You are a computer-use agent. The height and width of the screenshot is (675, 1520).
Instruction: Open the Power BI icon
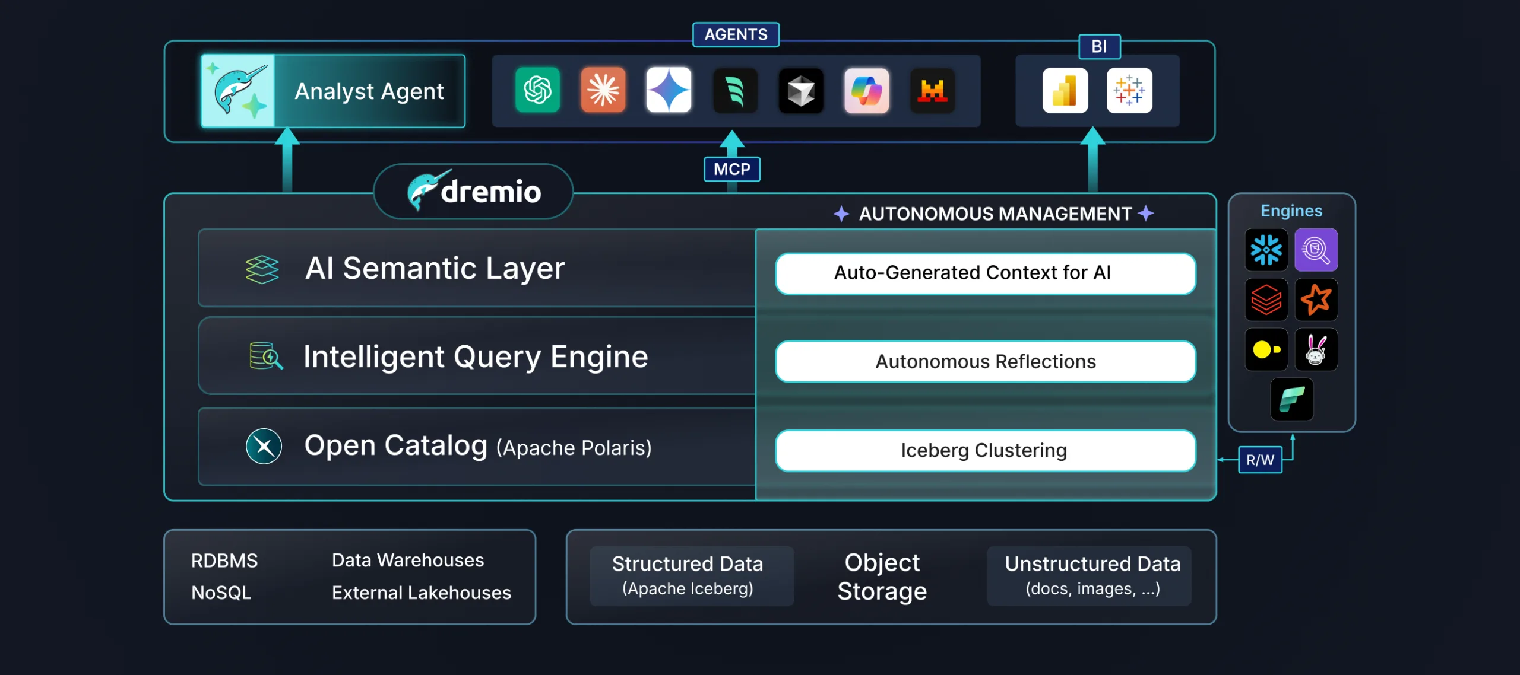tap(1065, 91)
